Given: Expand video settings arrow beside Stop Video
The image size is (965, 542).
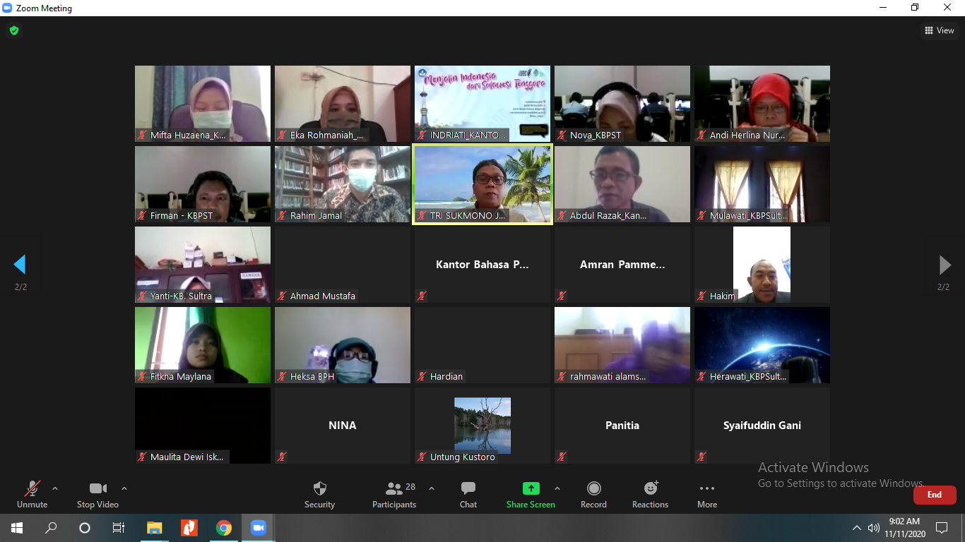Looking at the screenshot, I should (124, 488).
